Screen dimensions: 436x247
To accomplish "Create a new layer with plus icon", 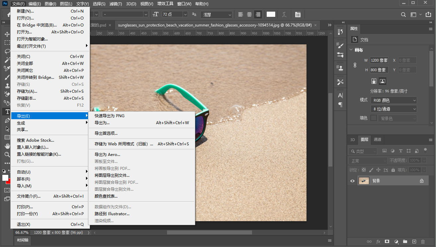I will pyautogui.click(x=414, y=242).
